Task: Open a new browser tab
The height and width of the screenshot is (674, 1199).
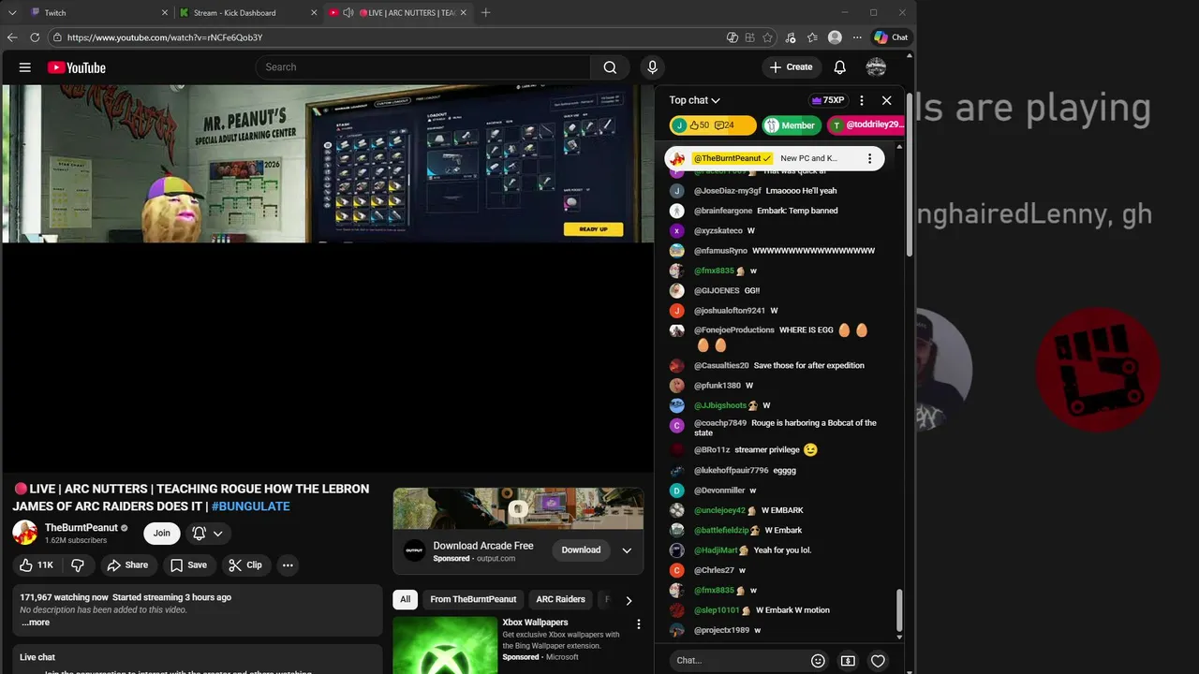Action: coord(485,13)
